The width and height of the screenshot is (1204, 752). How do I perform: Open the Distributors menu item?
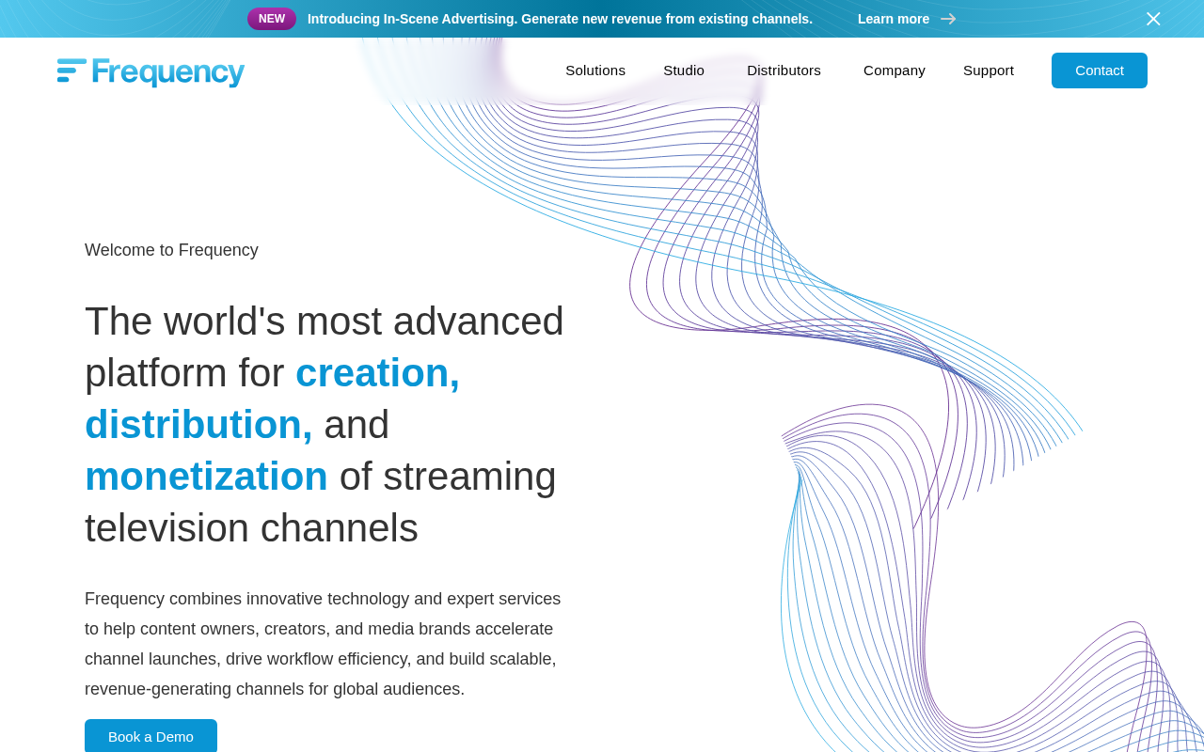coord(784,70)
